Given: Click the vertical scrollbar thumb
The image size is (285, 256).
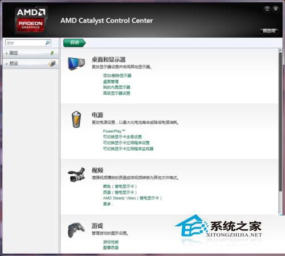Looking at the screenshot, I should point(280,121).
